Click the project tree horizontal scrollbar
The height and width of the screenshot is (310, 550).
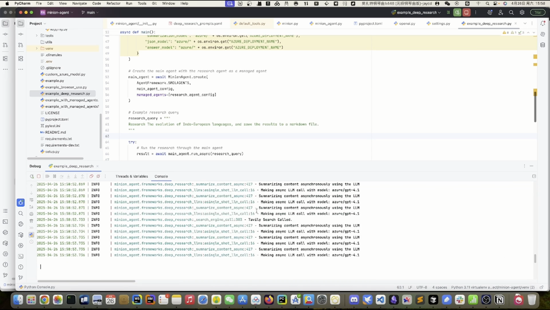[55, 158]
